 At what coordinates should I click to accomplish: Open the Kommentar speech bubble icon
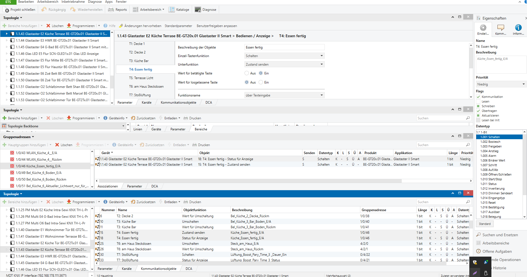pyautogui.click(x=501, y=28)
